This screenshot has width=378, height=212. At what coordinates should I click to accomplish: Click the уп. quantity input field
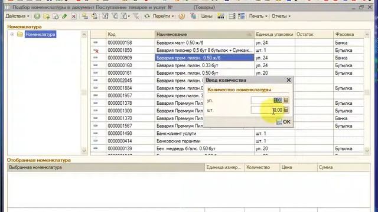pos(267,100)
